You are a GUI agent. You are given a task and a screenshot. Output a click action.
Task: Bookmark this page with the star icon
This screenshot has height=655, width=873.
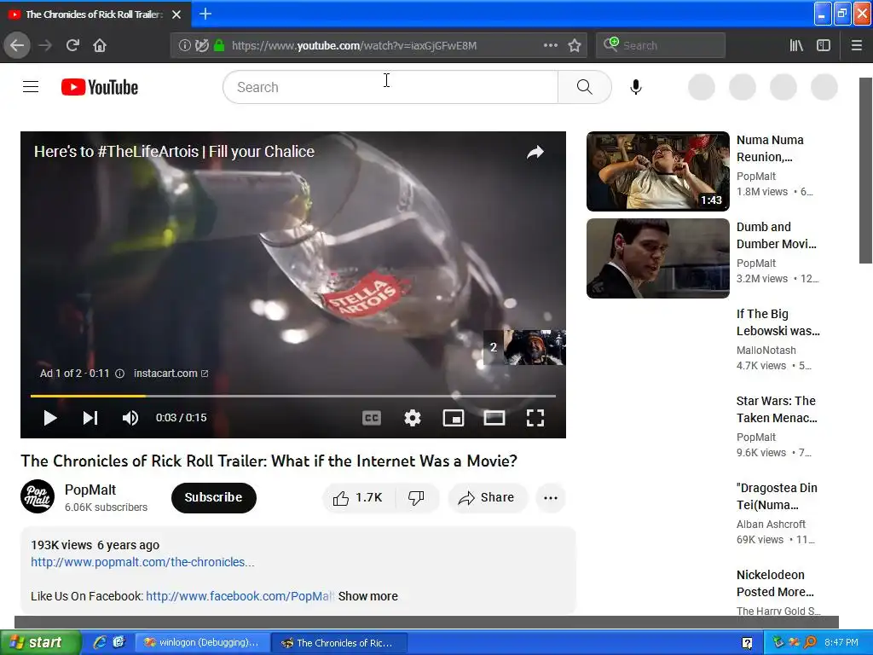click(x=575, y=45)
